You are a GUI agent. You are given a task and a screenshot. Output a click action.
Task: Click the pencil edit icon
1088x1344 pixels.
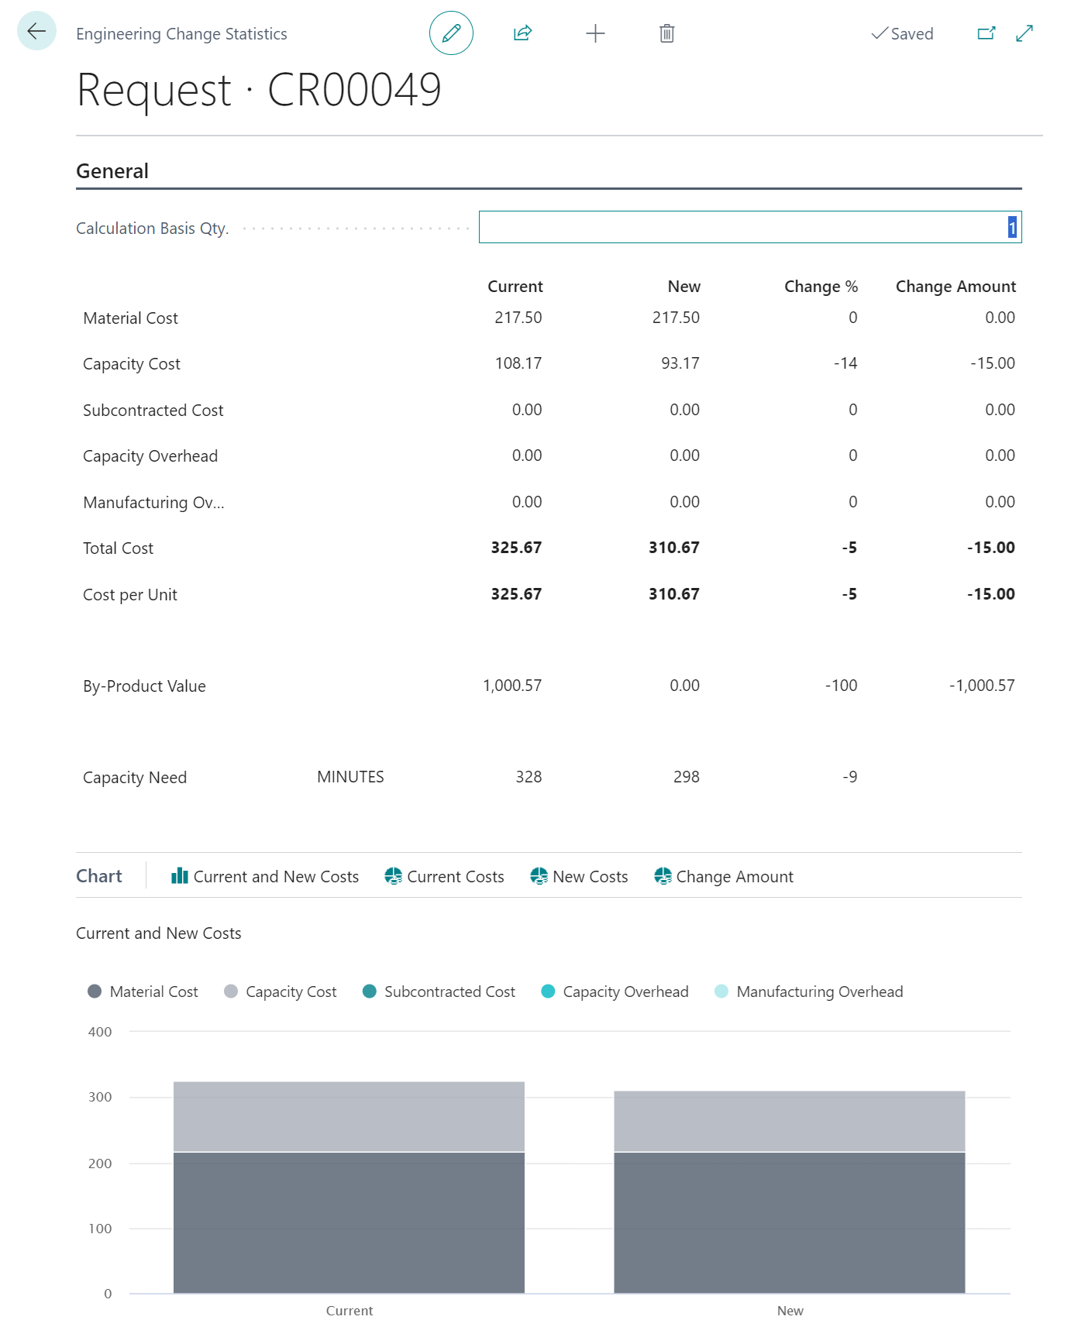click(451, 33)
